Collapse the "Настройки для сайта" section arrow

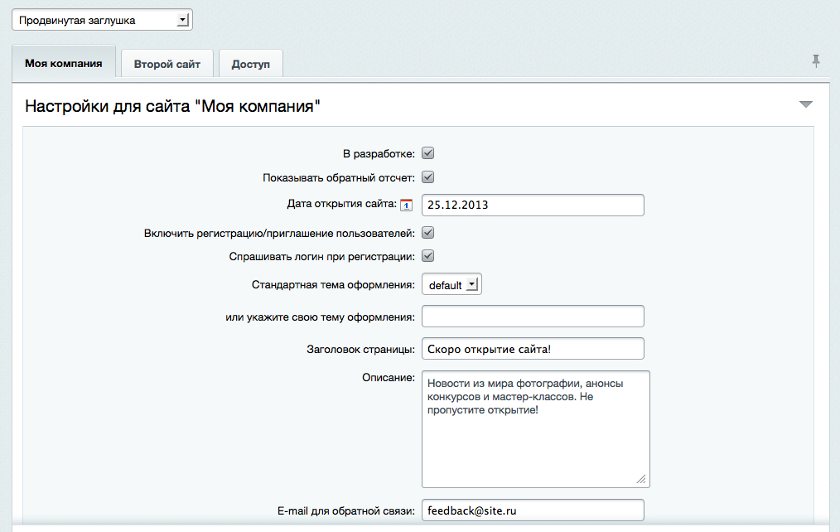point(805,104)
